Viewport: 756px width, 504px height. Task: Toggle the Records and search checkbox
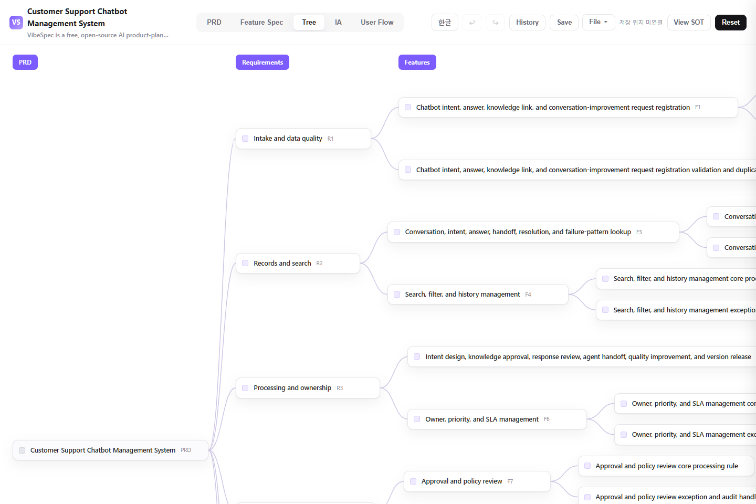click(245, 263)
